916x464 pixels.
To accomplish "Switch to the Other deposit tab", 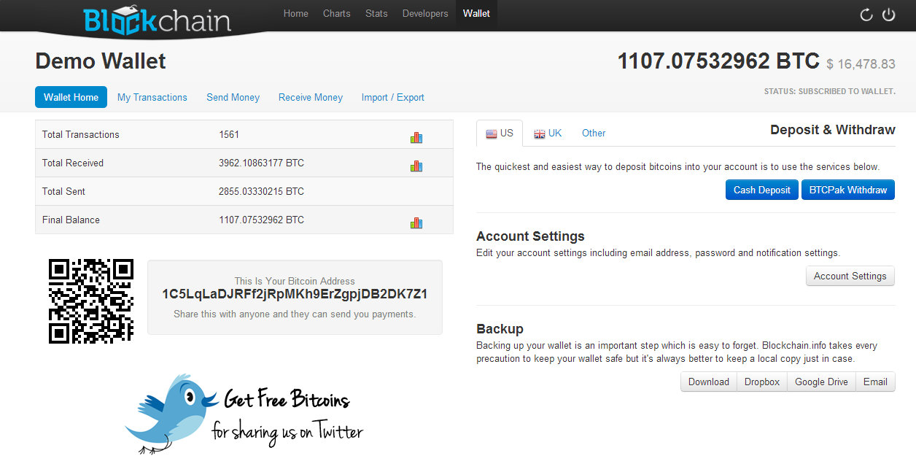I will (594, 134).
